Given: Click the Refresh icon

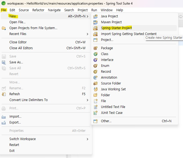Looking at the screenshot, I should coord(4,94).
